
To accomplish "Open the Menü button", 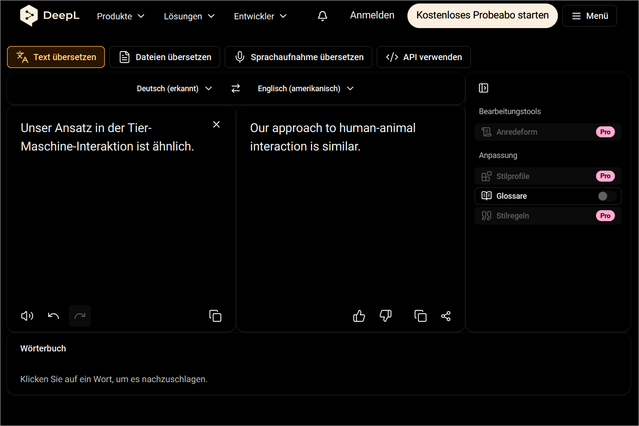I will pos(589,16).
